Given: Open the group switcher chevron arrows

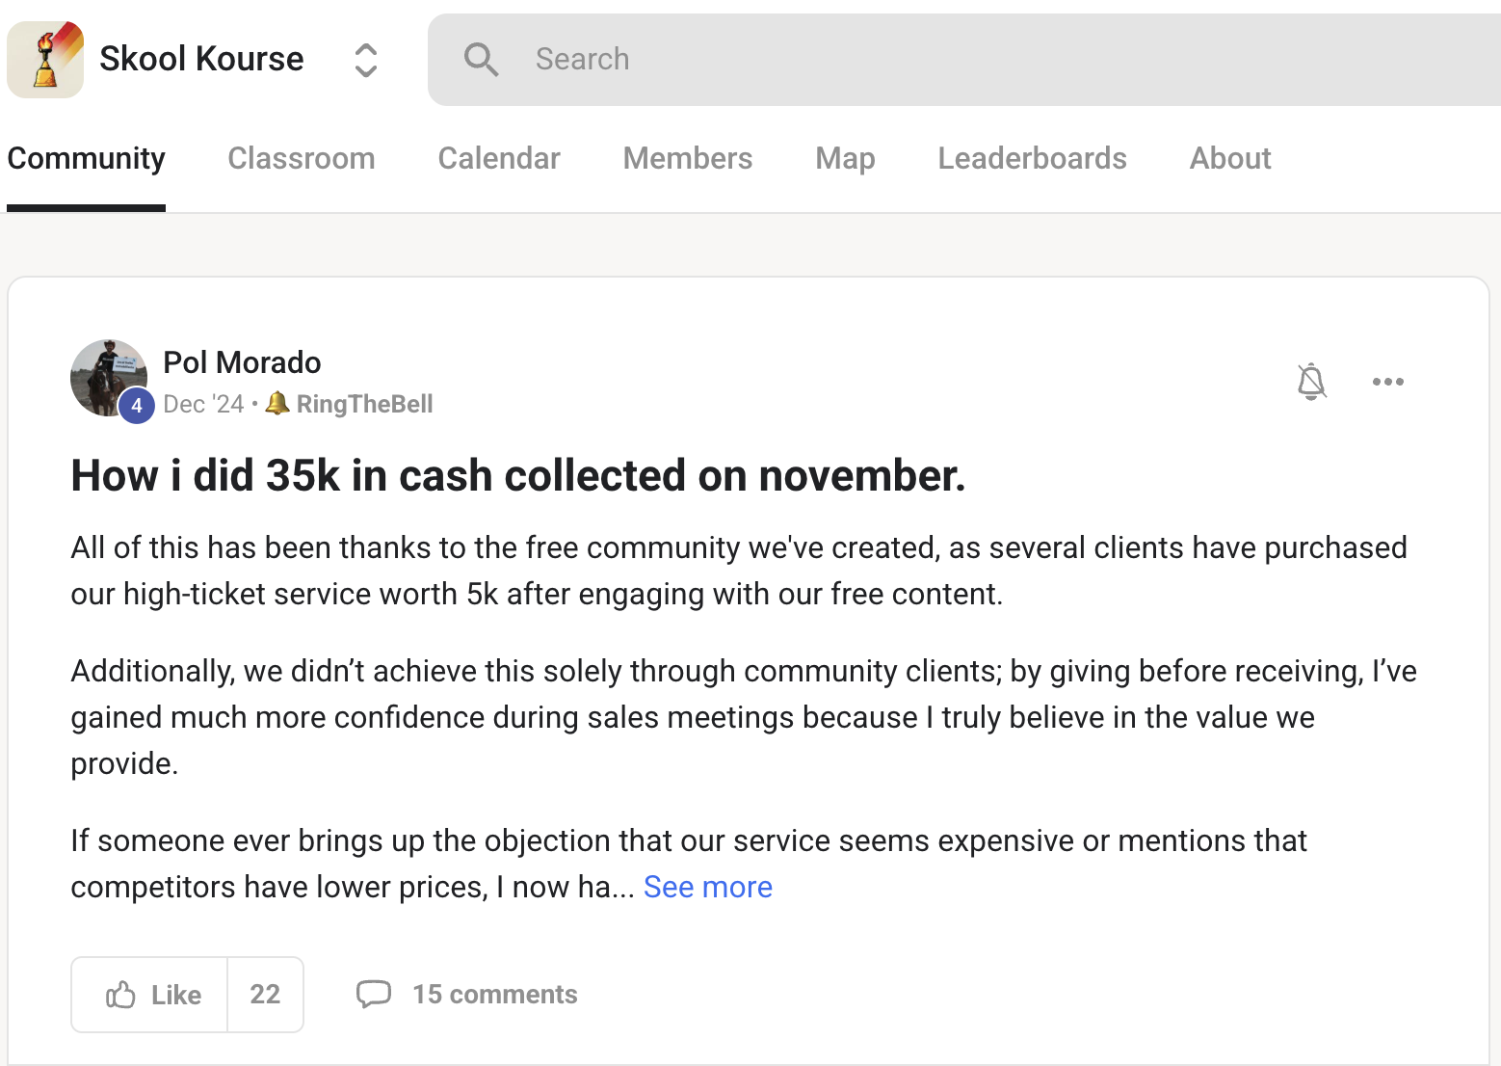Looking at the screenshot, I should tap(365, 60).
